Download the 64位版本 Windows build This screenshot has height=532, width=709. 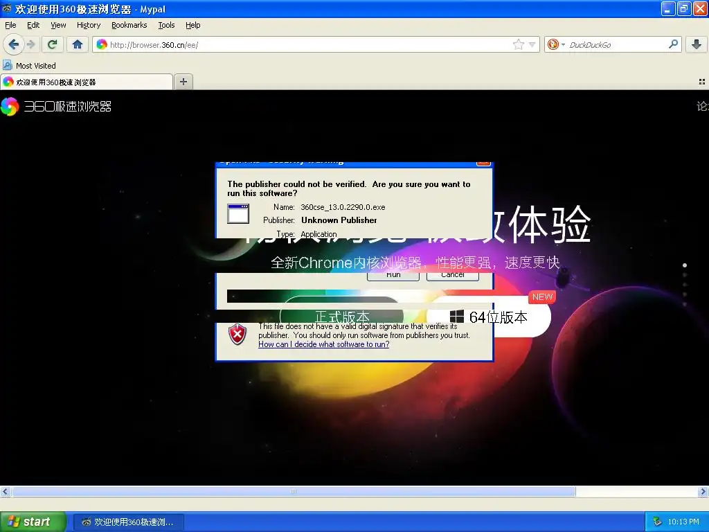pos(488,317)
